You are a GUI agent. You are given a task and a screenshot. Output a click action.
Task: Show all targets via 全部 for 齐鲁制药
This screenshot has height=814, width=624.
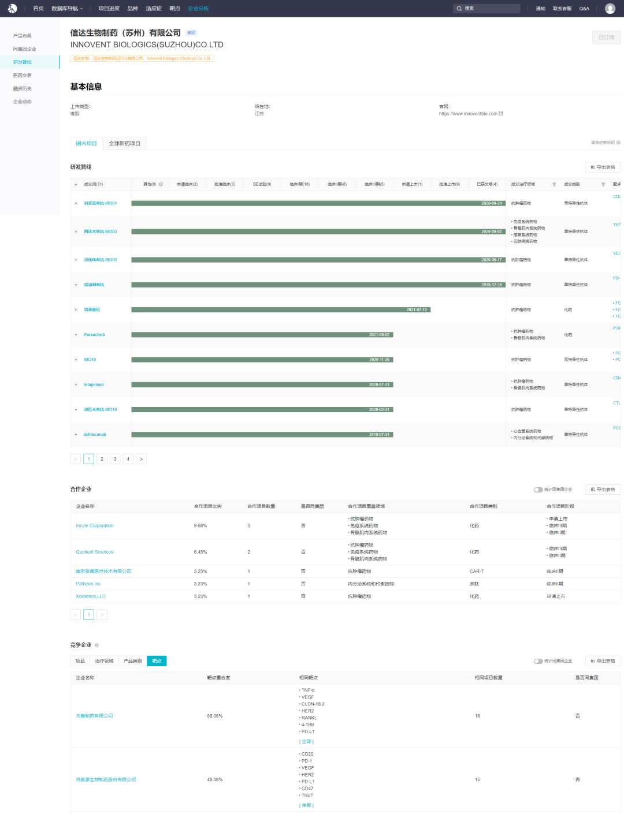pyautogui.click(x=306, y=742)
